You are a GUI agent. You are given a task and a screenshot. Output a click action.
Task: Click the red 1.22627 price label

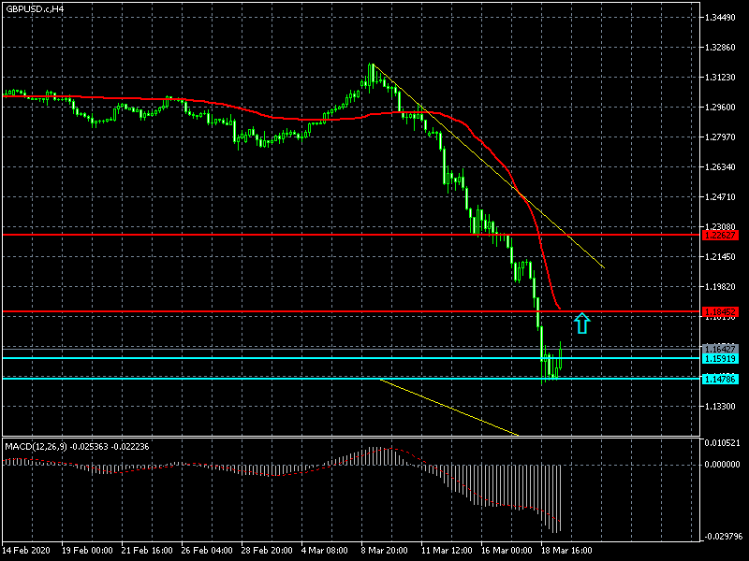(x=722, y=235)
